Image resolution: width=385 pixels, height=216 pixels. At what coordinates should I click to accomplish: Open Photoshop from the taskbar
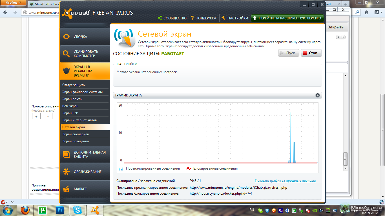click(x=60, y=210)
